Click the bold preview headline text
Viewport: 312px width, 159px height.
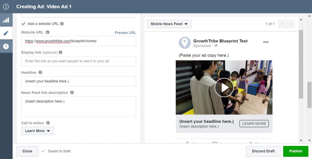coord(206,121)
